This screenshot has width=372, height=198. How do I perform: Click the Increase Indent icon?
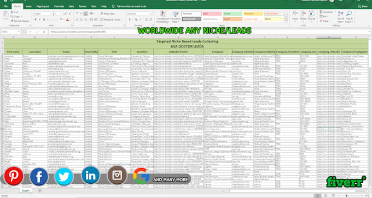click(96, 20)
